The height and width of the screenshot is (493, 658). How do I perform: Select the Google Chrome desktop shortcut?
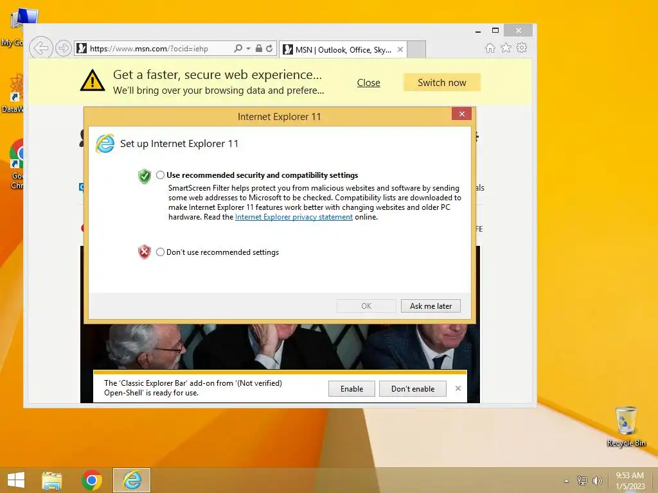[x=17, y=164]
